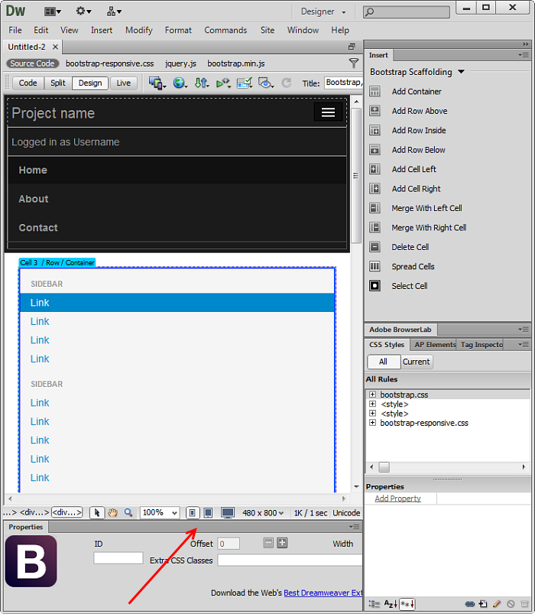This screenshot has width=535, height=614.
Task: Switch to Mobile size view
Action: coord(192,512)
